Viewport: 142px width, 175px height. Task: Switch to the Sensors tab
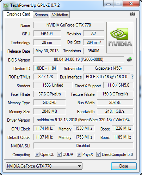41,15
